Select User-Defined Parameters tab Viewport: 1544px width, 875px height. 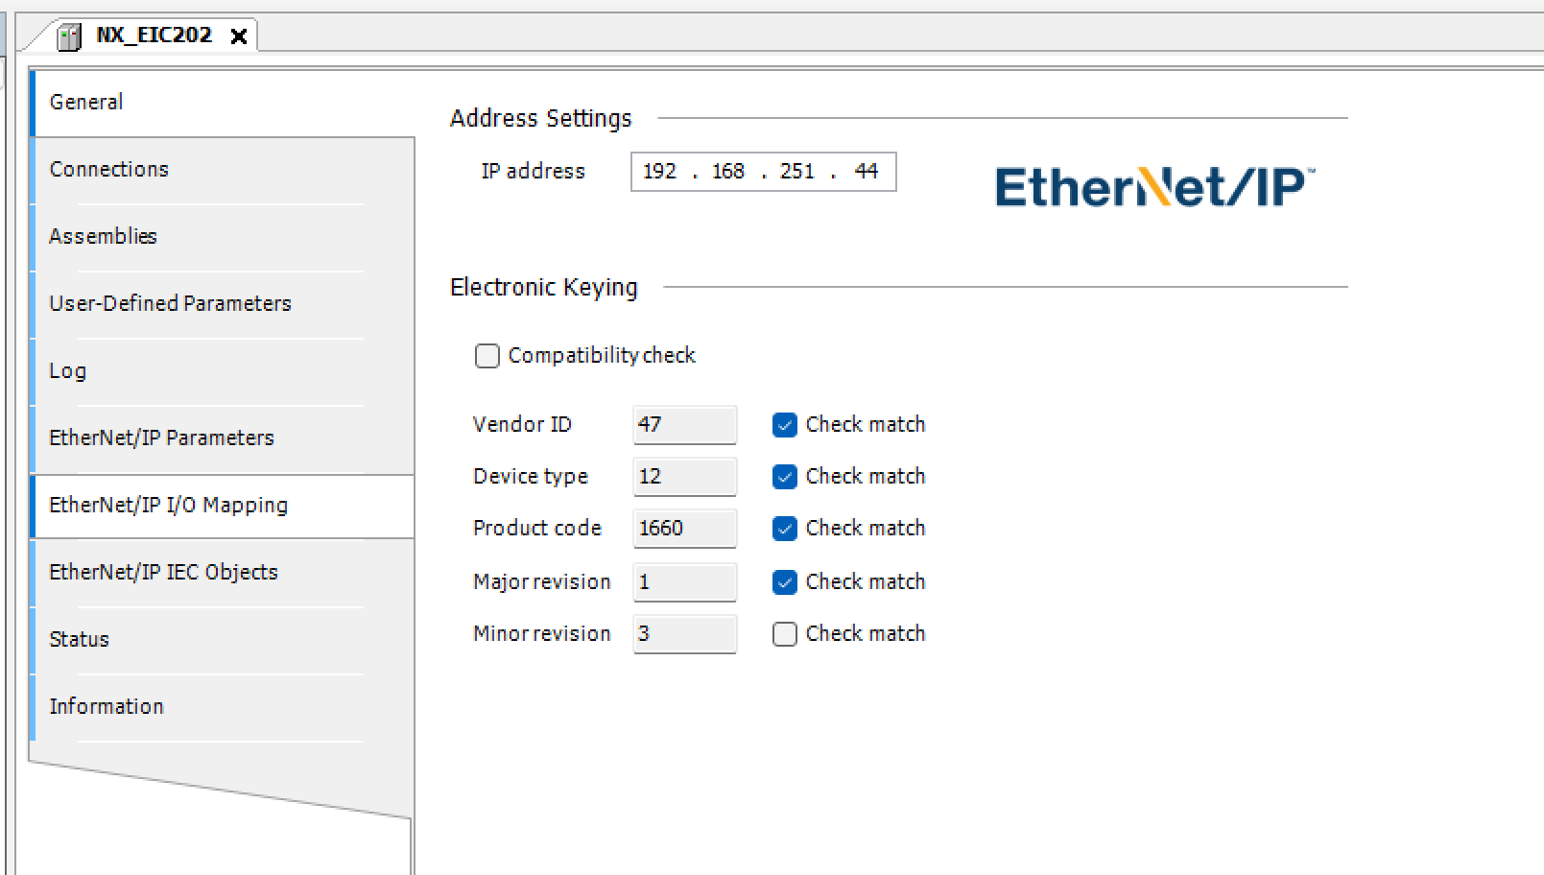coord(170,303)
